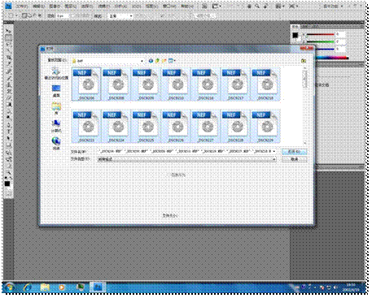The width and height of the screenshot is (372, 298).
Task: Select the Move tool in the toolbox
Action: [x=8, y=31]
